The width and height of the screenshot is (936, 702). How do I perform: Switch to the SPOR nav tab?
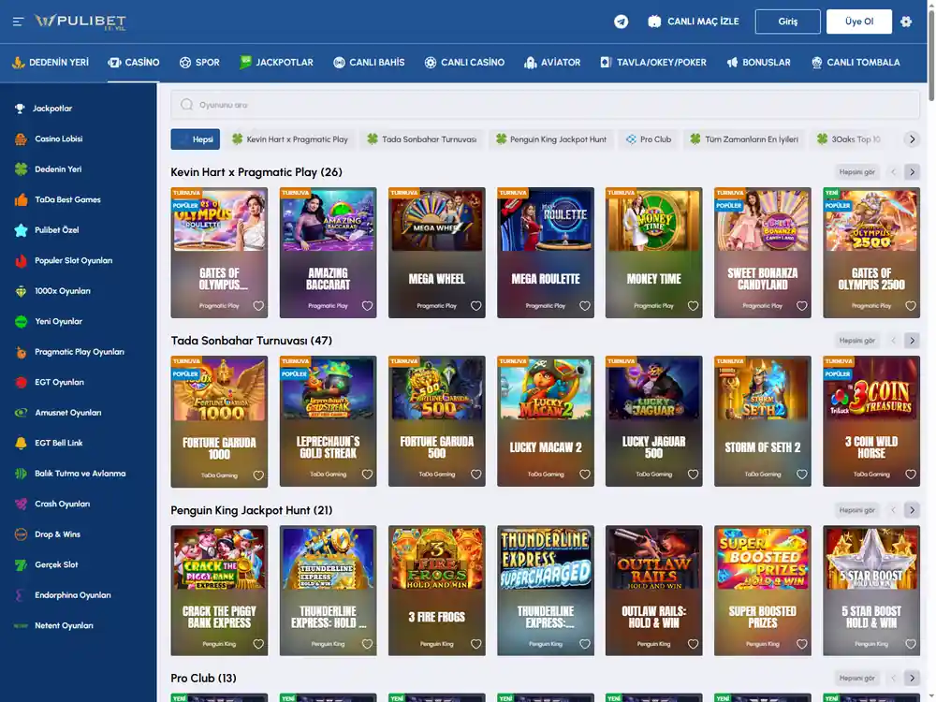click(199, 62)
